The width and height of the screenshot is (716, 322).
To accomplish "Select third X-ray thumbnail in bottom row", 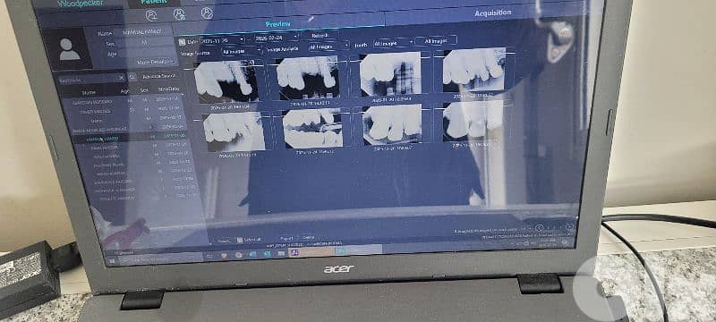I will pyautogui.click(x=392, y=124).
